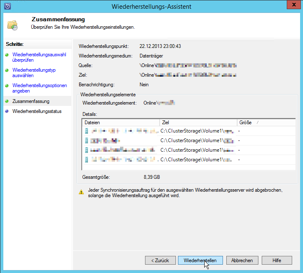This screenshot has height=273, width=303.
Task: Open Hilfe for the wizard
Action: click(x=277, y=260)
